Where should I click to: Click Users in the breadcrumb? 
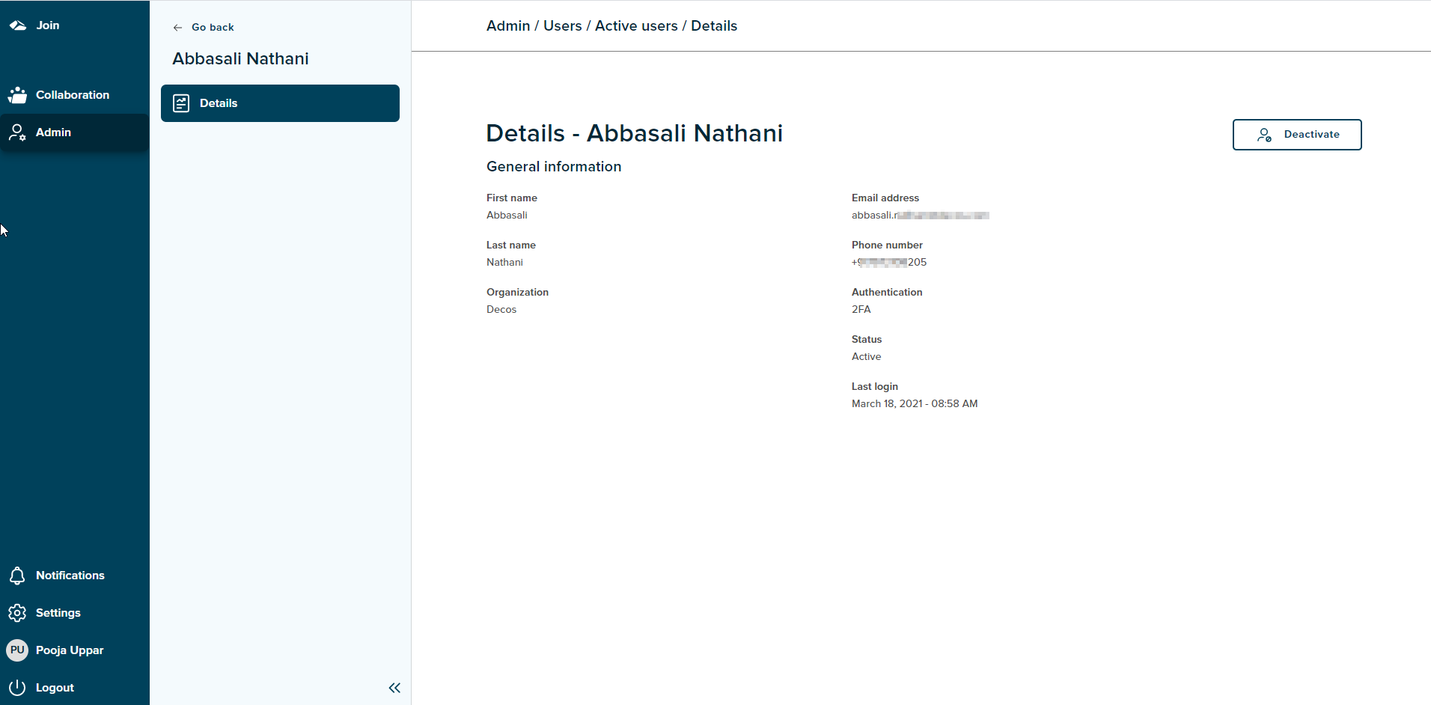point(563,26)
